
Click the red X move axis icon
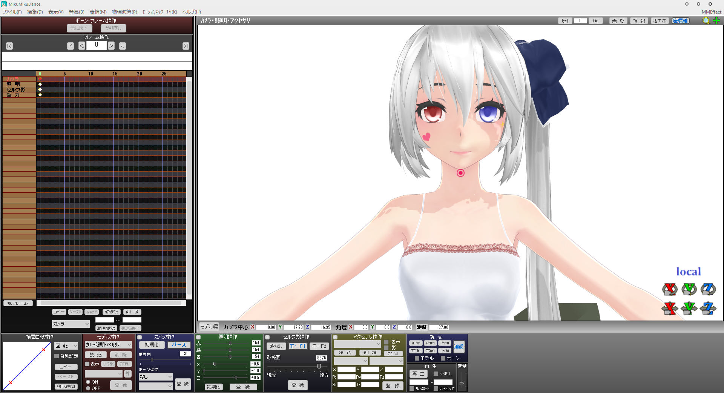point(670,309)
